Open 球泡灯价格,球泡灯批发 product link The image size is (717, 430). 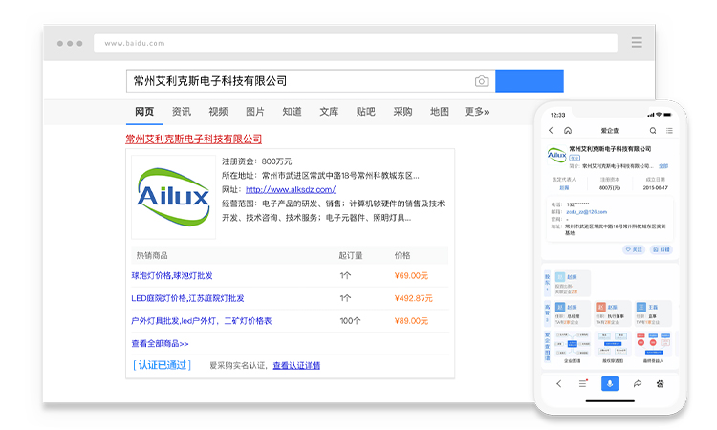tap(172, 275)
